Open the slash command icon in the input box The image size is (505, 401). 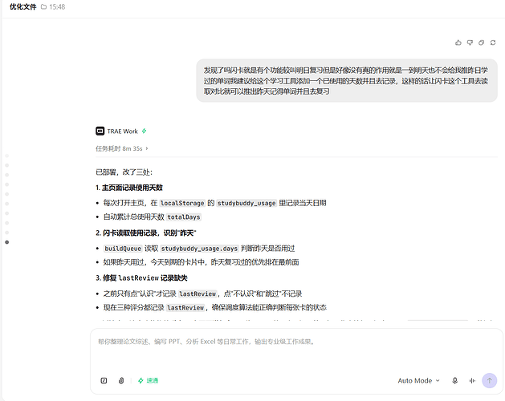(104, 381)
